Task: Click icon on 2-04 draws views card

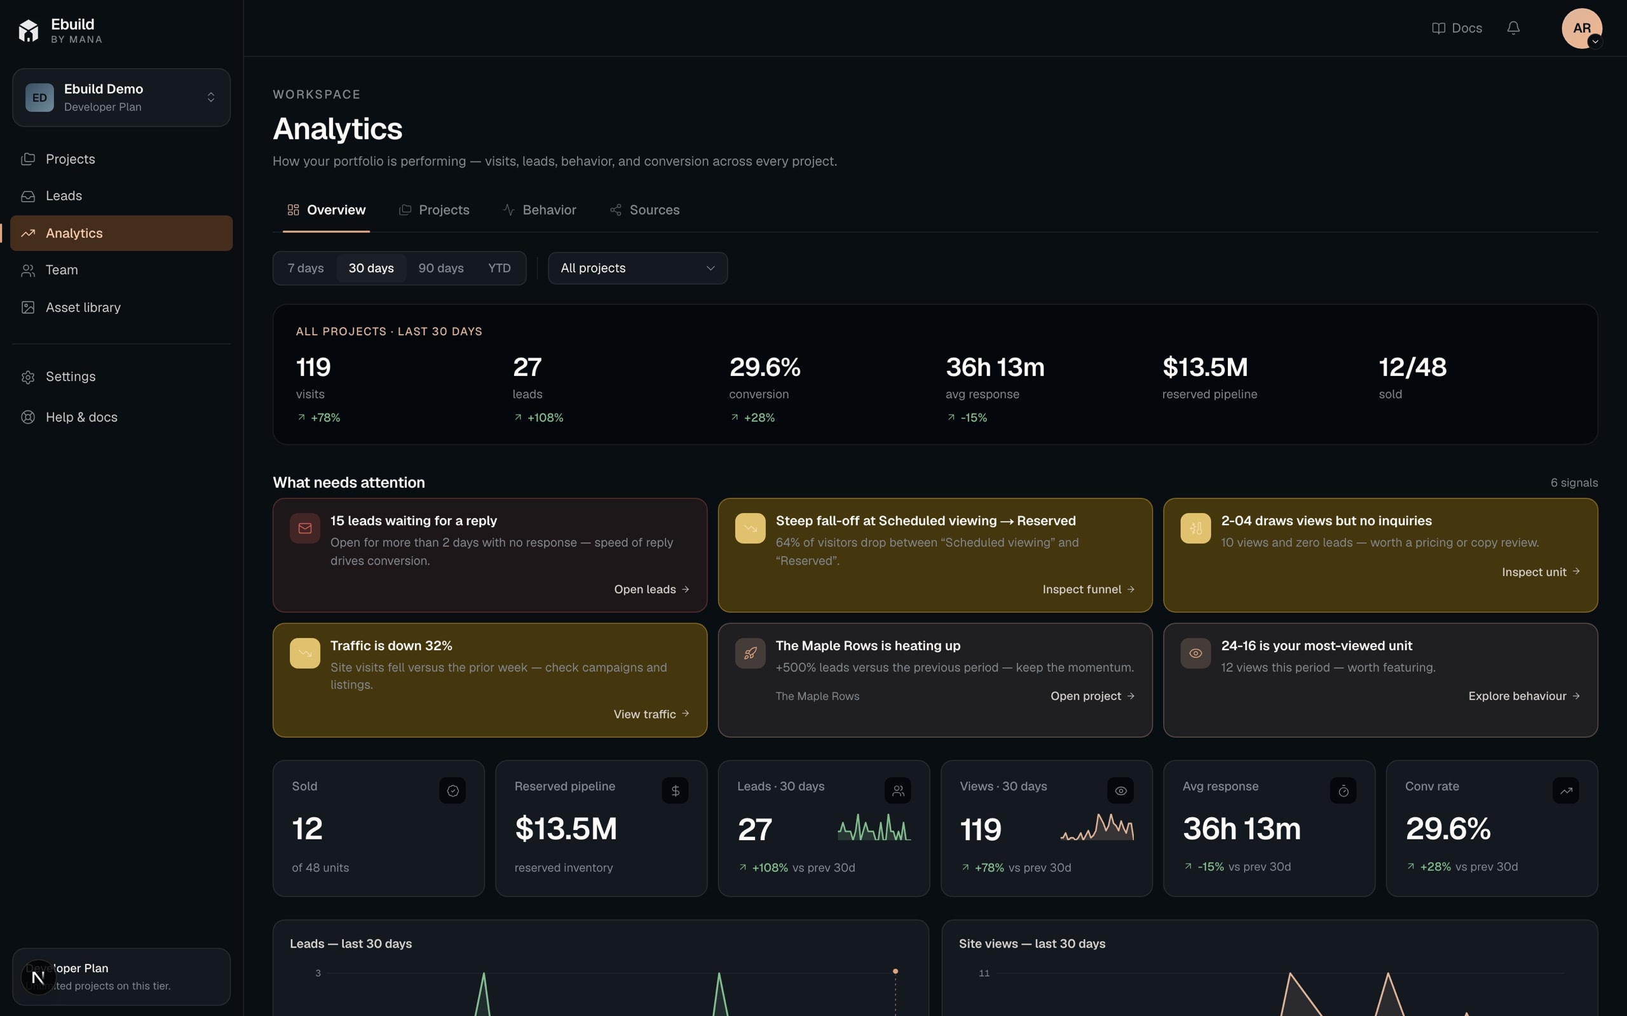Action: [x=1195, y=528]
